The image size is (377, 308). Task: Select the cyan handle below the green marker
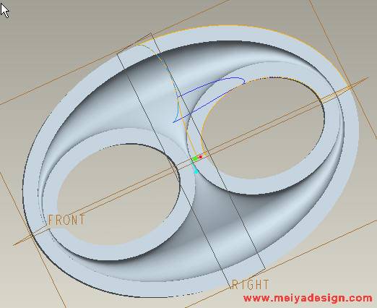[x=196, y=171]
